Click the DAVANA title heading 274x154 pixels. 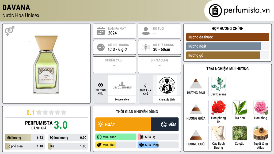point(16,8)
